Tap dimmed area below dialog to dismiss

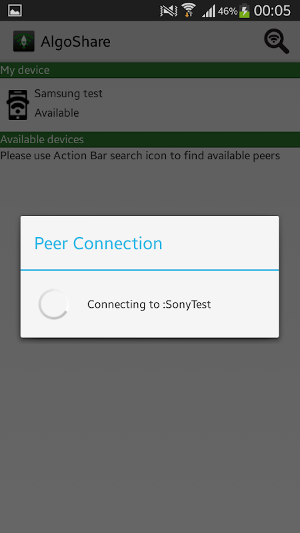click(x=150, y=435)
